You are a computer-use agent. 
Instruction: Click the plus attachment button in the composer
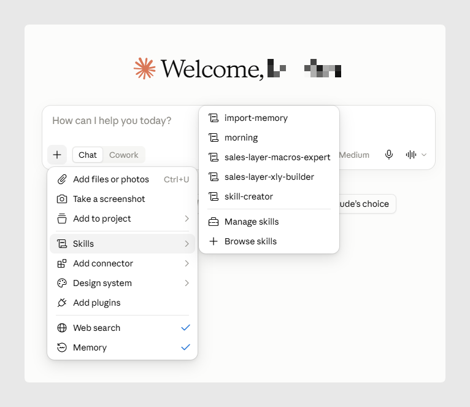click(57, 155)
